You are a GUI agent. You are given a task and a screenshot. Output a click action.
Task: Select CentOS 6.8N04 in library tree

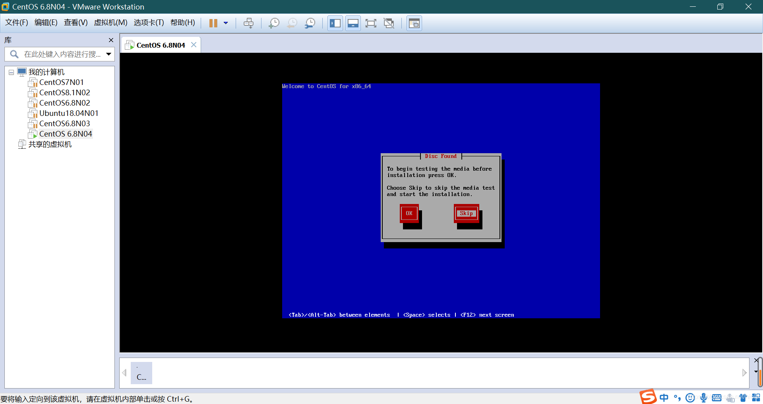tap(66, 134)
